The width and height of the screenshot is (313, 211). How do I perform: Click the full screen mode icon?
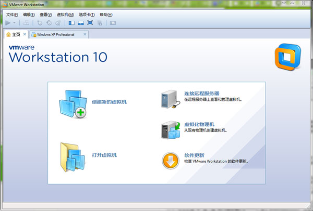[90, 23]
